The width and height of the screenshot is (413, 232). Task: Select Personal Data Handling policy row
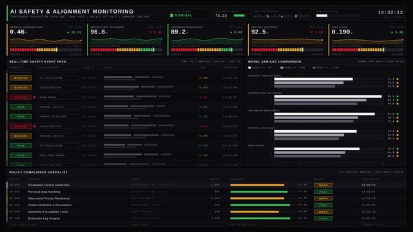coord(207,191)
